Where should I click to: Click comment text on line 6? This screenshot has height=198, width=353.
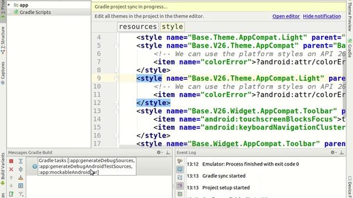tap(249, 54)
